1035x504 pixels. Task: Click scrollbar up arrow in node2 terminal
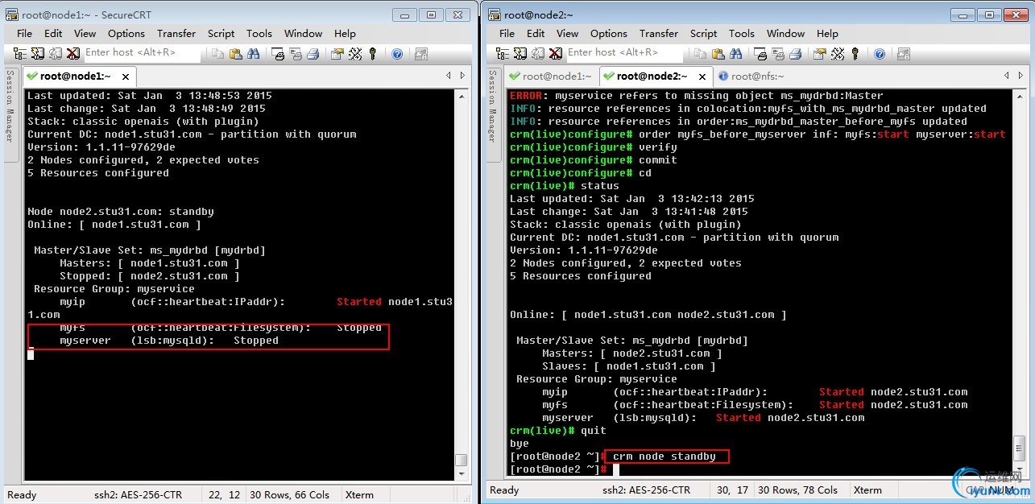1019,95
